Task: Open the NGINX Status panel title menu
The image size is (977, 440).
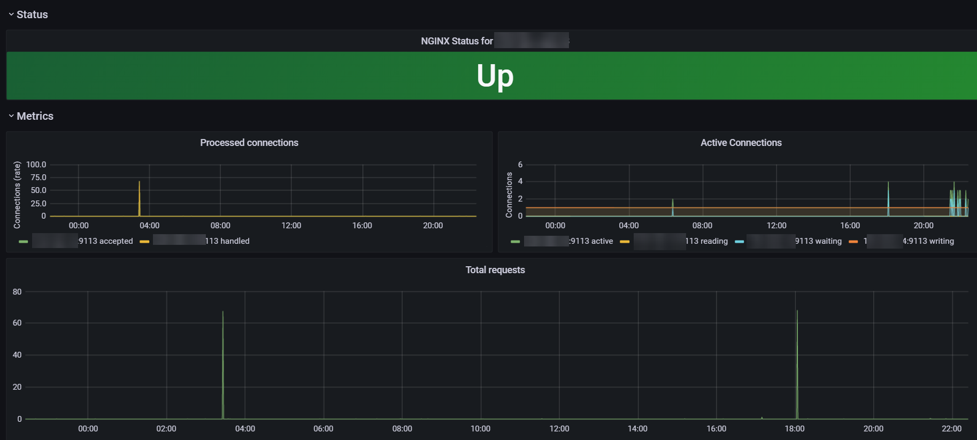Action: click(x=457, y=41)
